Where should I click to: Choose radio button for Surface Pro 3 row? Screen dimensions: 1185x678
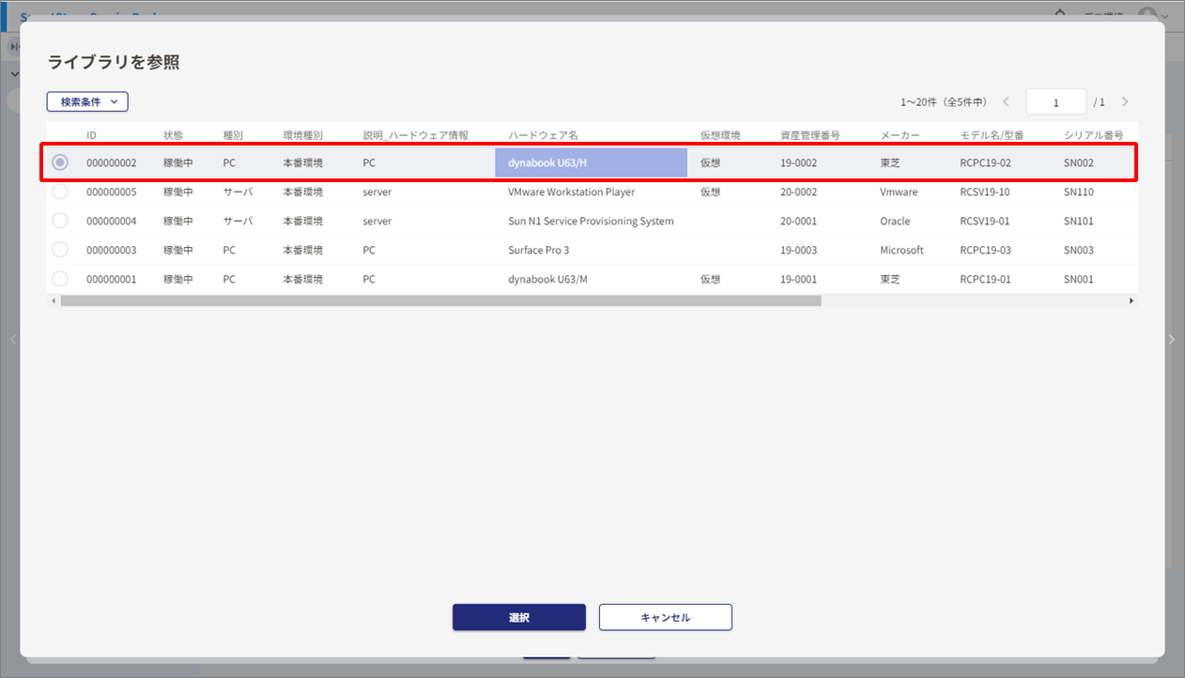click(x=60, y=250)
